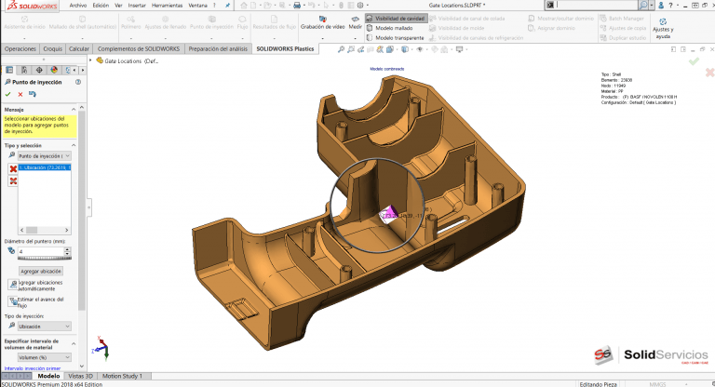Cancel injection point with red X
This screenshot has height=387, width=715.
[20, 94]
